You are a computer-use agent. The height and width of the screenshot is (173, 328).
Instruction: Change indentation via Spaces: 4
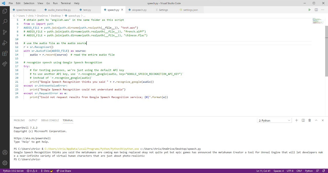tap(279, 171)
